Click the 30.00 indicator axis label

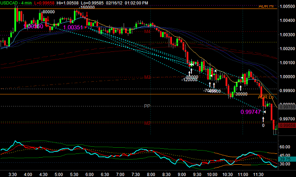[285, 164]
